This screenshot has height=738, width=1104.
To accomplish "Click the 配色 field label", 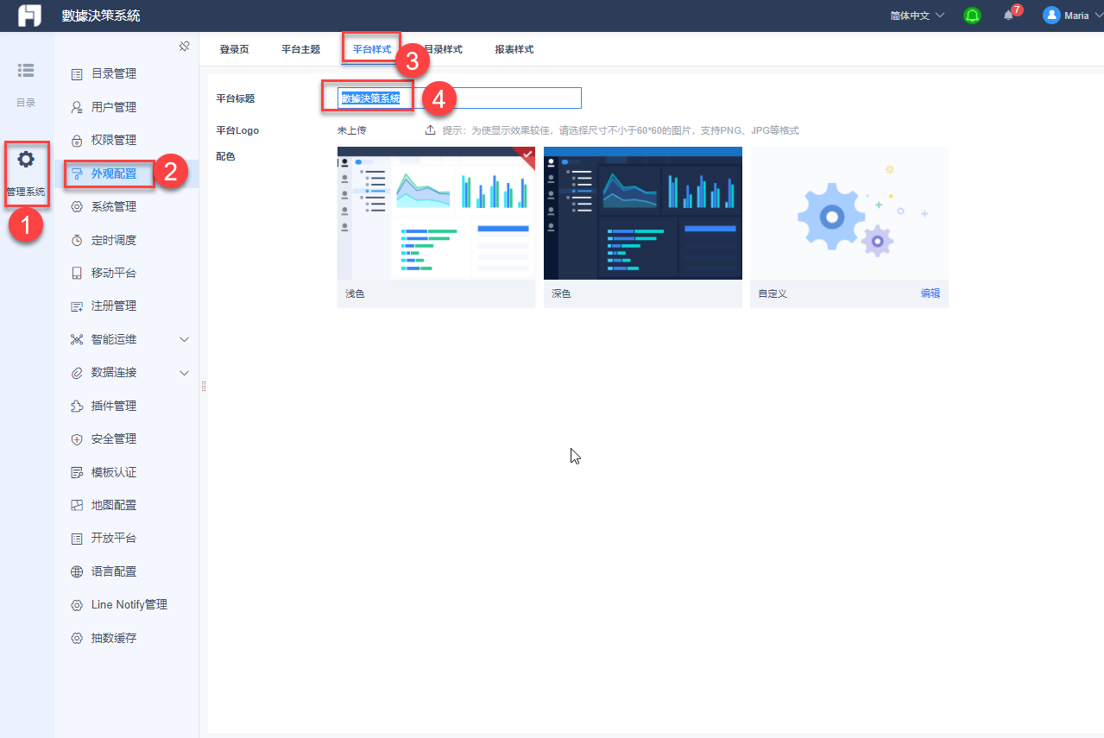I will tap(225, 156).
